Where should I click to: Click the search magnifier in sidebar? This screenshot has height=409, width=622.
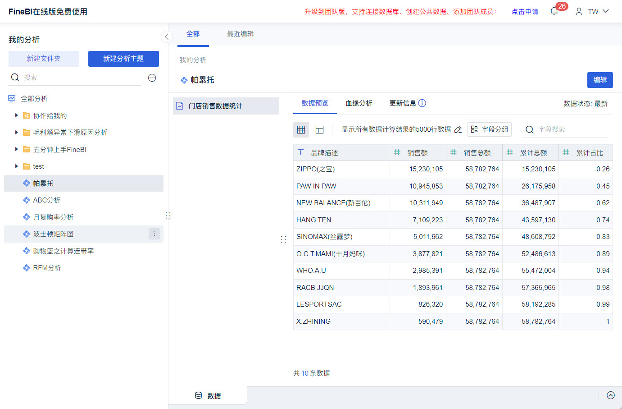[x=15, y=78]
